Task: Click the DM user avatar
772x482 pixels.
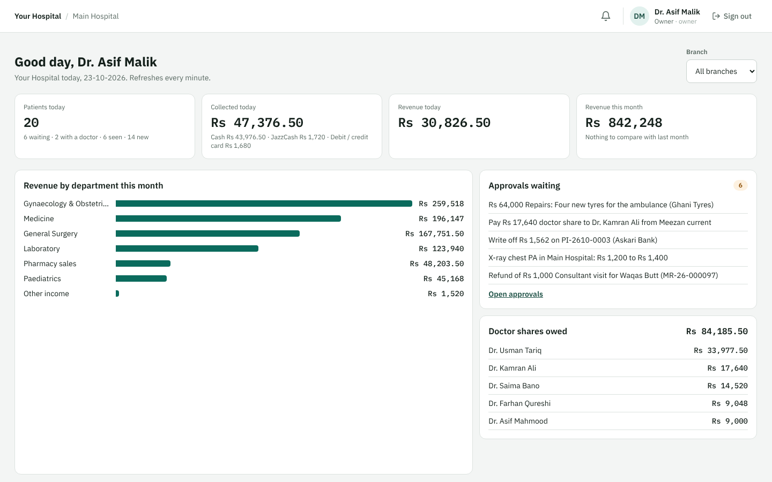Action: 639,16
